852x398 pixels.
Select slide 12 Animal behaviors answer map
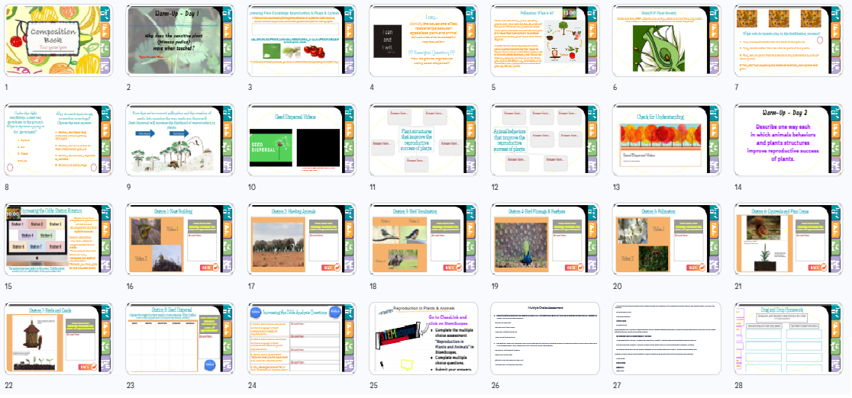[545, 140]
